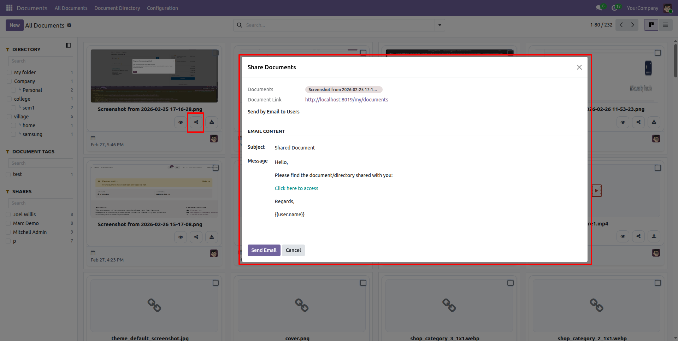
Task: Open Screenshot 2026-02-26 15-17-08.png thumbnail
Action: [x=154, y=191]
